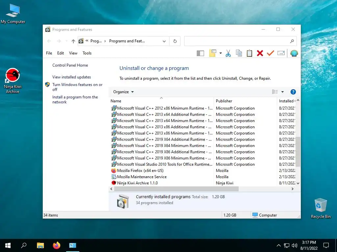Click the scroll right arrow of program list
This screenshot has height=252, width=337.
[x=292, y=189]
